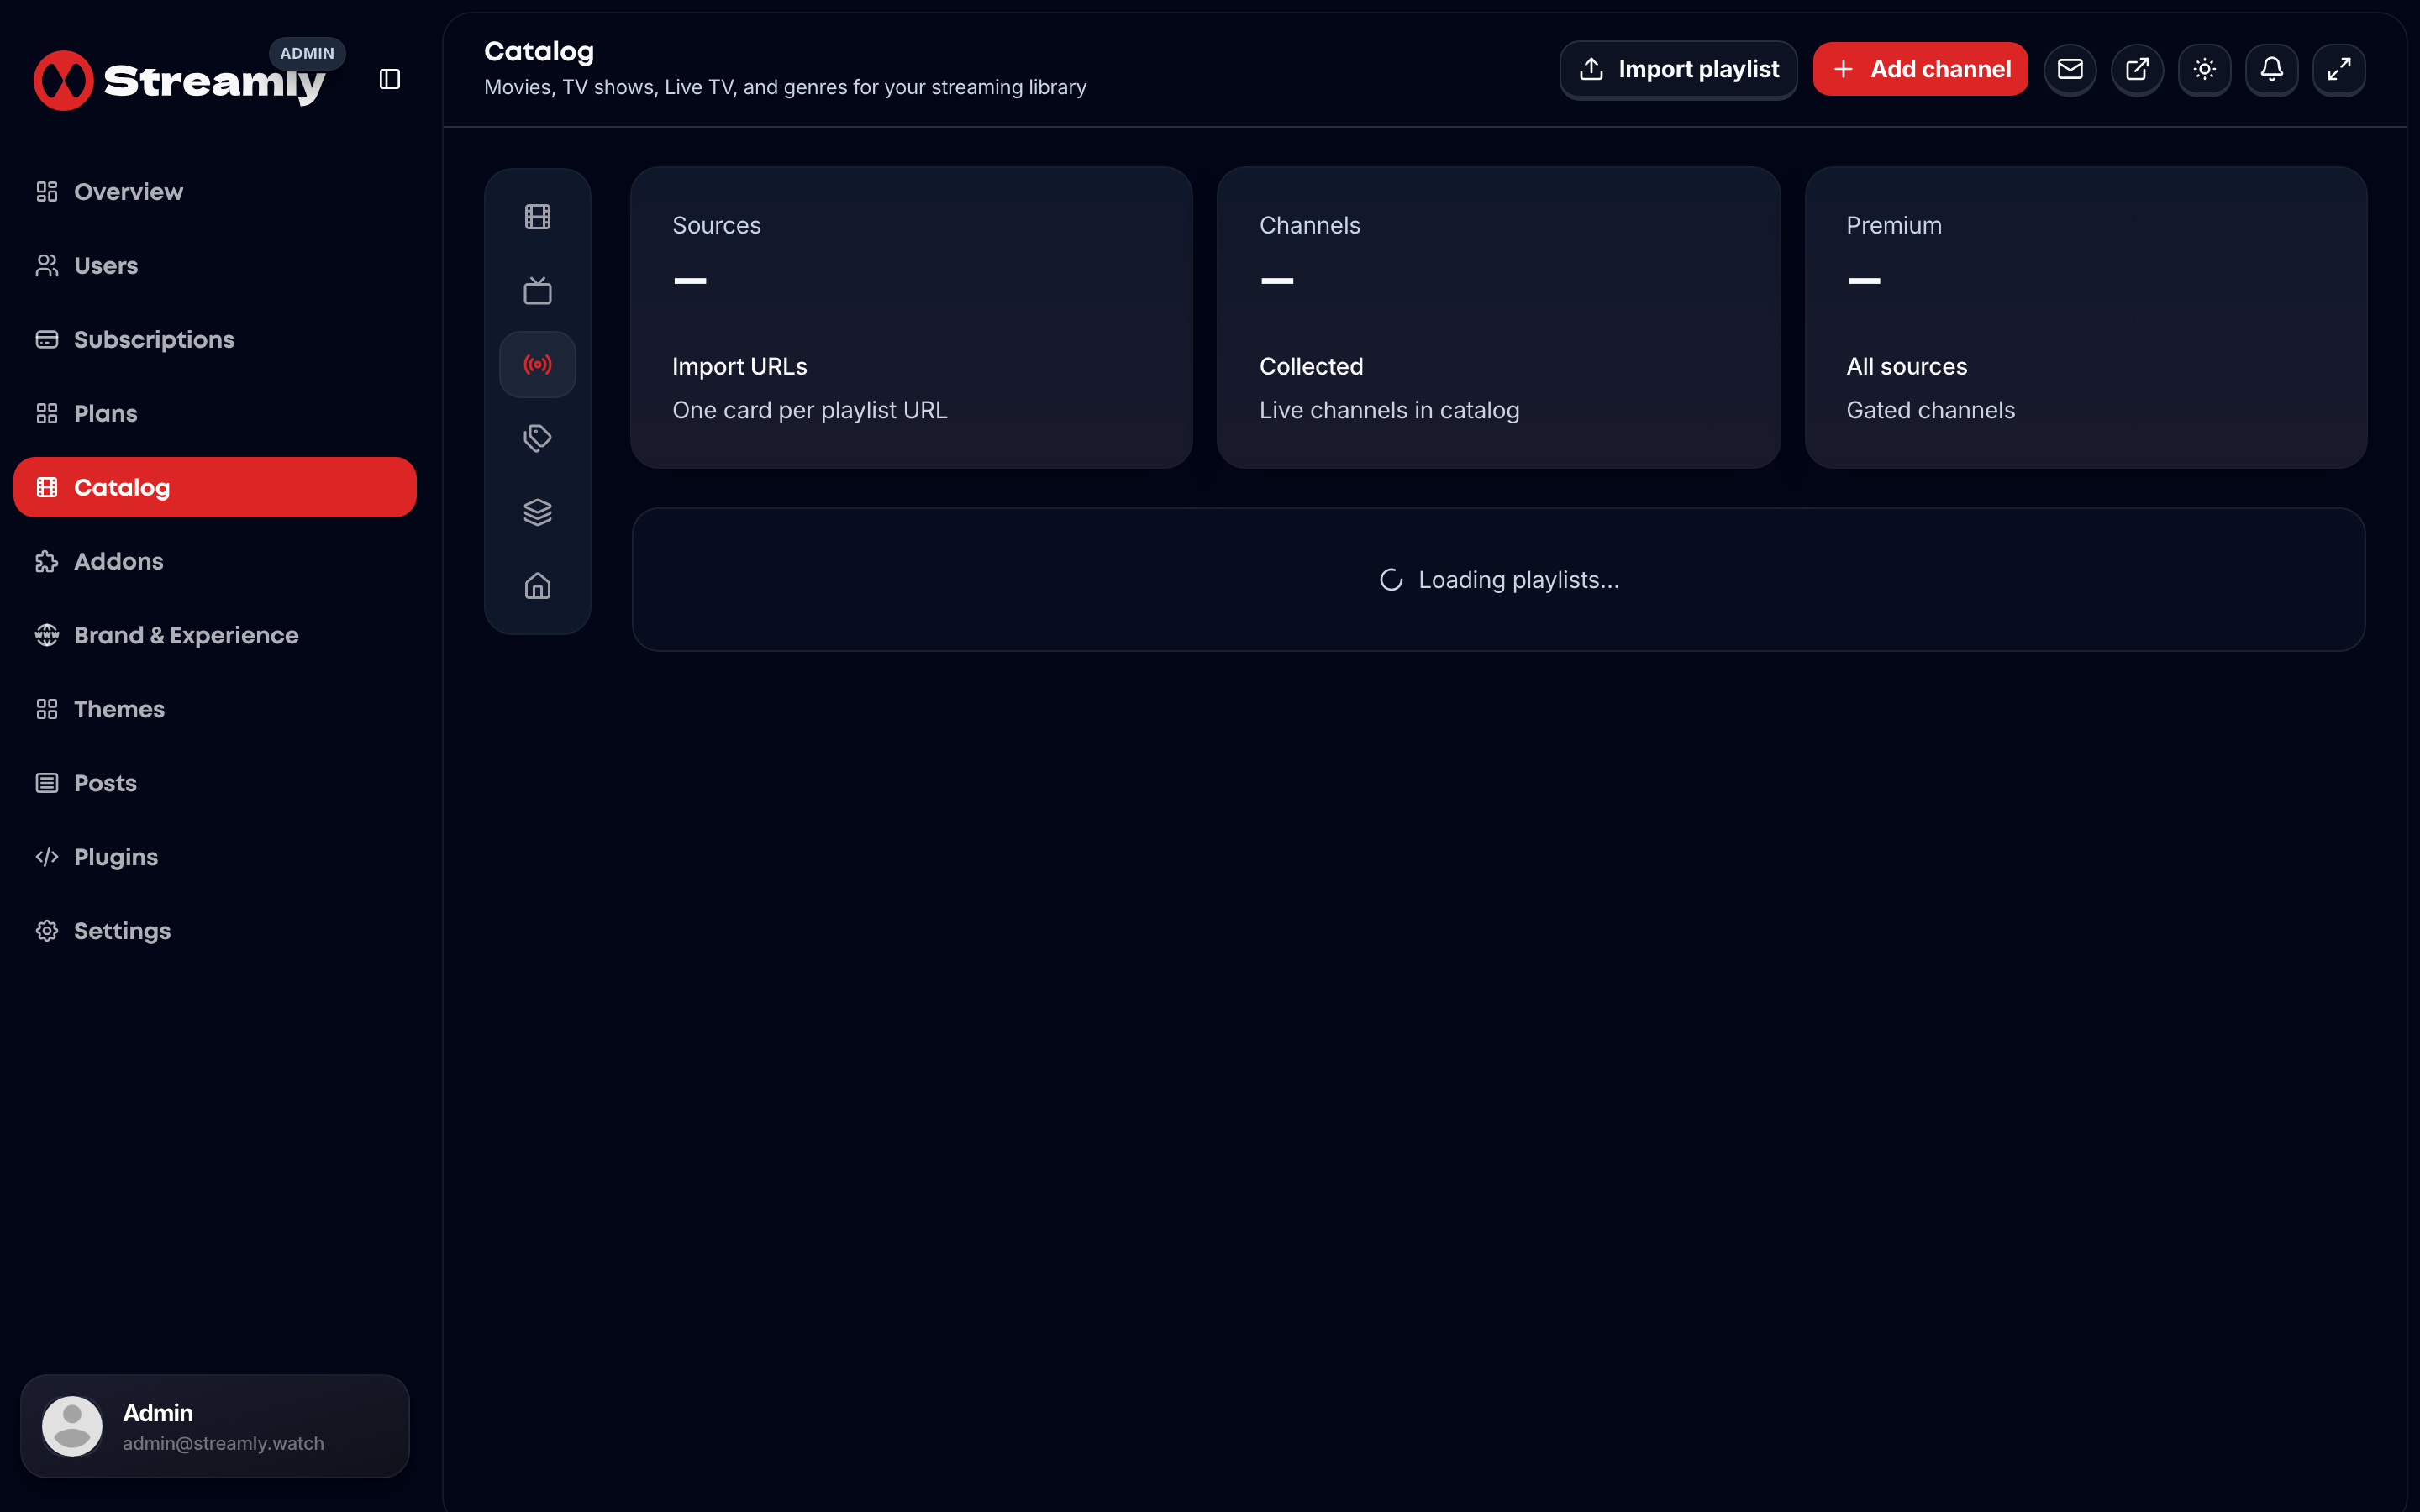2420x1512 pixels.
Task: Go to Overview in sidebar
Action: tap(215, 192)
